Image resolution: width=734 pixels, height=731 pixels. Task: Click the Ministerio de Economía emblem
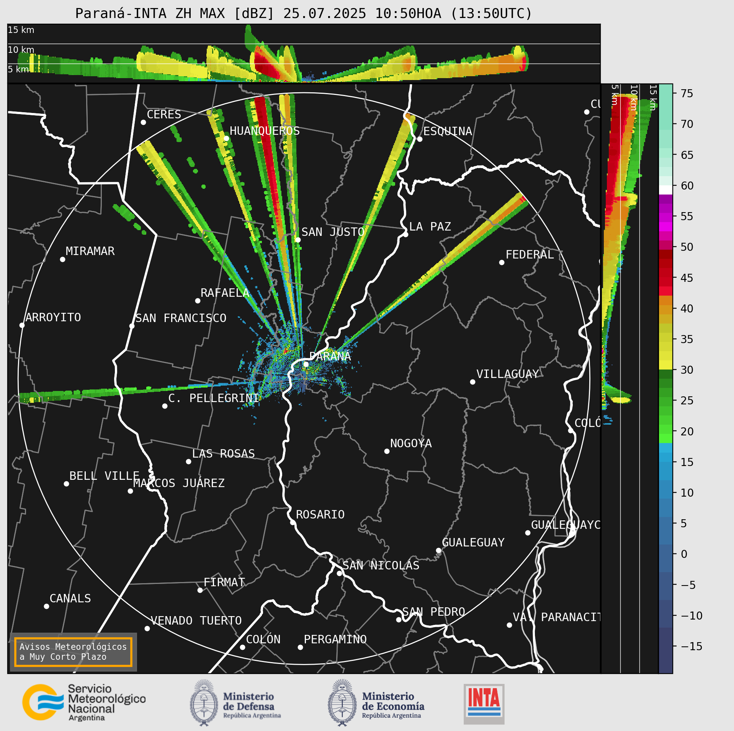(342, 703)
